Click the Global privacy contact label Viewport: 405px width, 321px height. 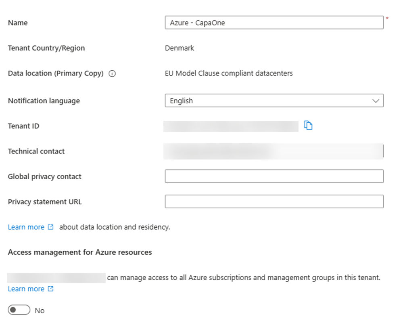[x=44, y=176]
